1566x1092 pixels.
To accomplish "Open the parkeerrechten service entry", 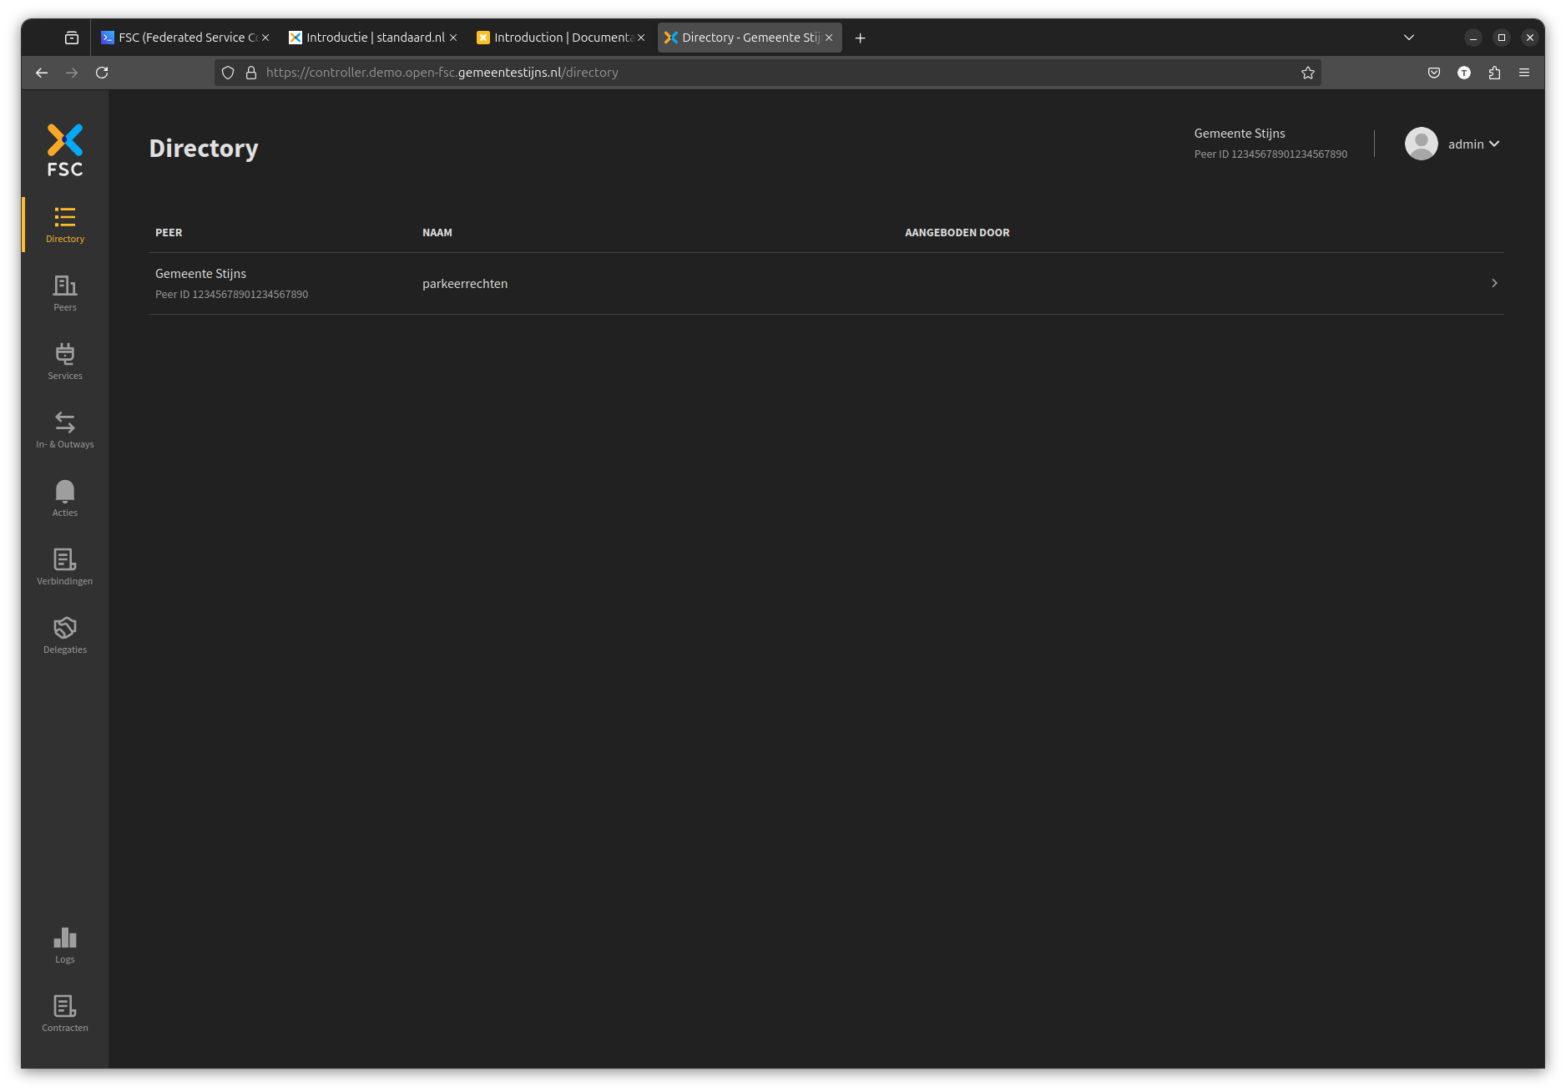I will click(465, 284).
